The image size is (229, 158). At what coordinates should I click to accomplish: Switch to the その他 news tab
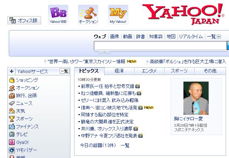[210, 71]
